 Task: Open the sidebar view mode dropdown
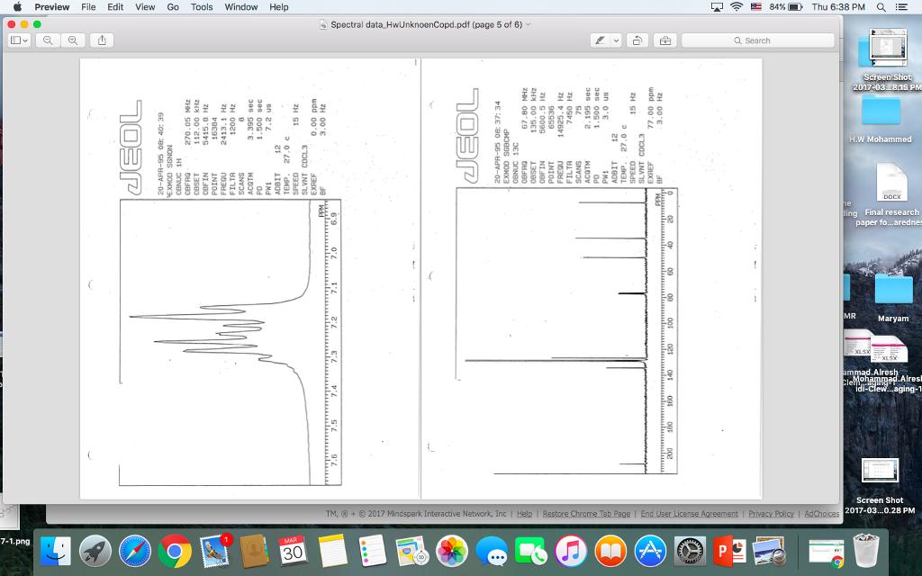click(x=19, y=40)
